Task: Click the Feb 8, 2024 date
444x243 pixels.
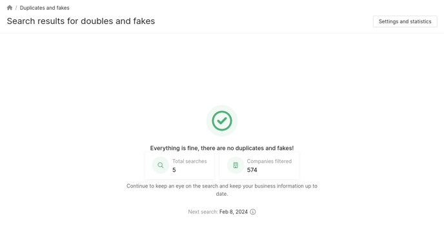Action: click(234, 212)
